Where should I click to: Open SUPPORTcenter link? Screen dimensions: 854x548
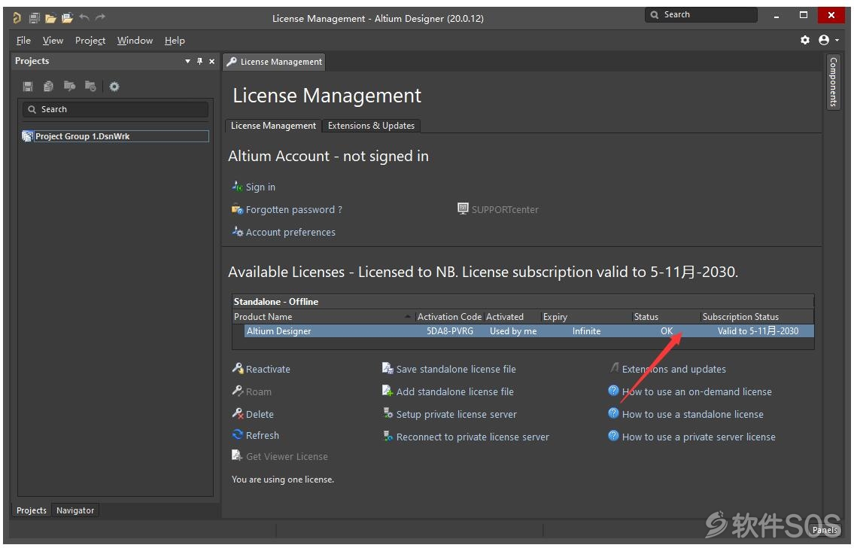point(505,210)
